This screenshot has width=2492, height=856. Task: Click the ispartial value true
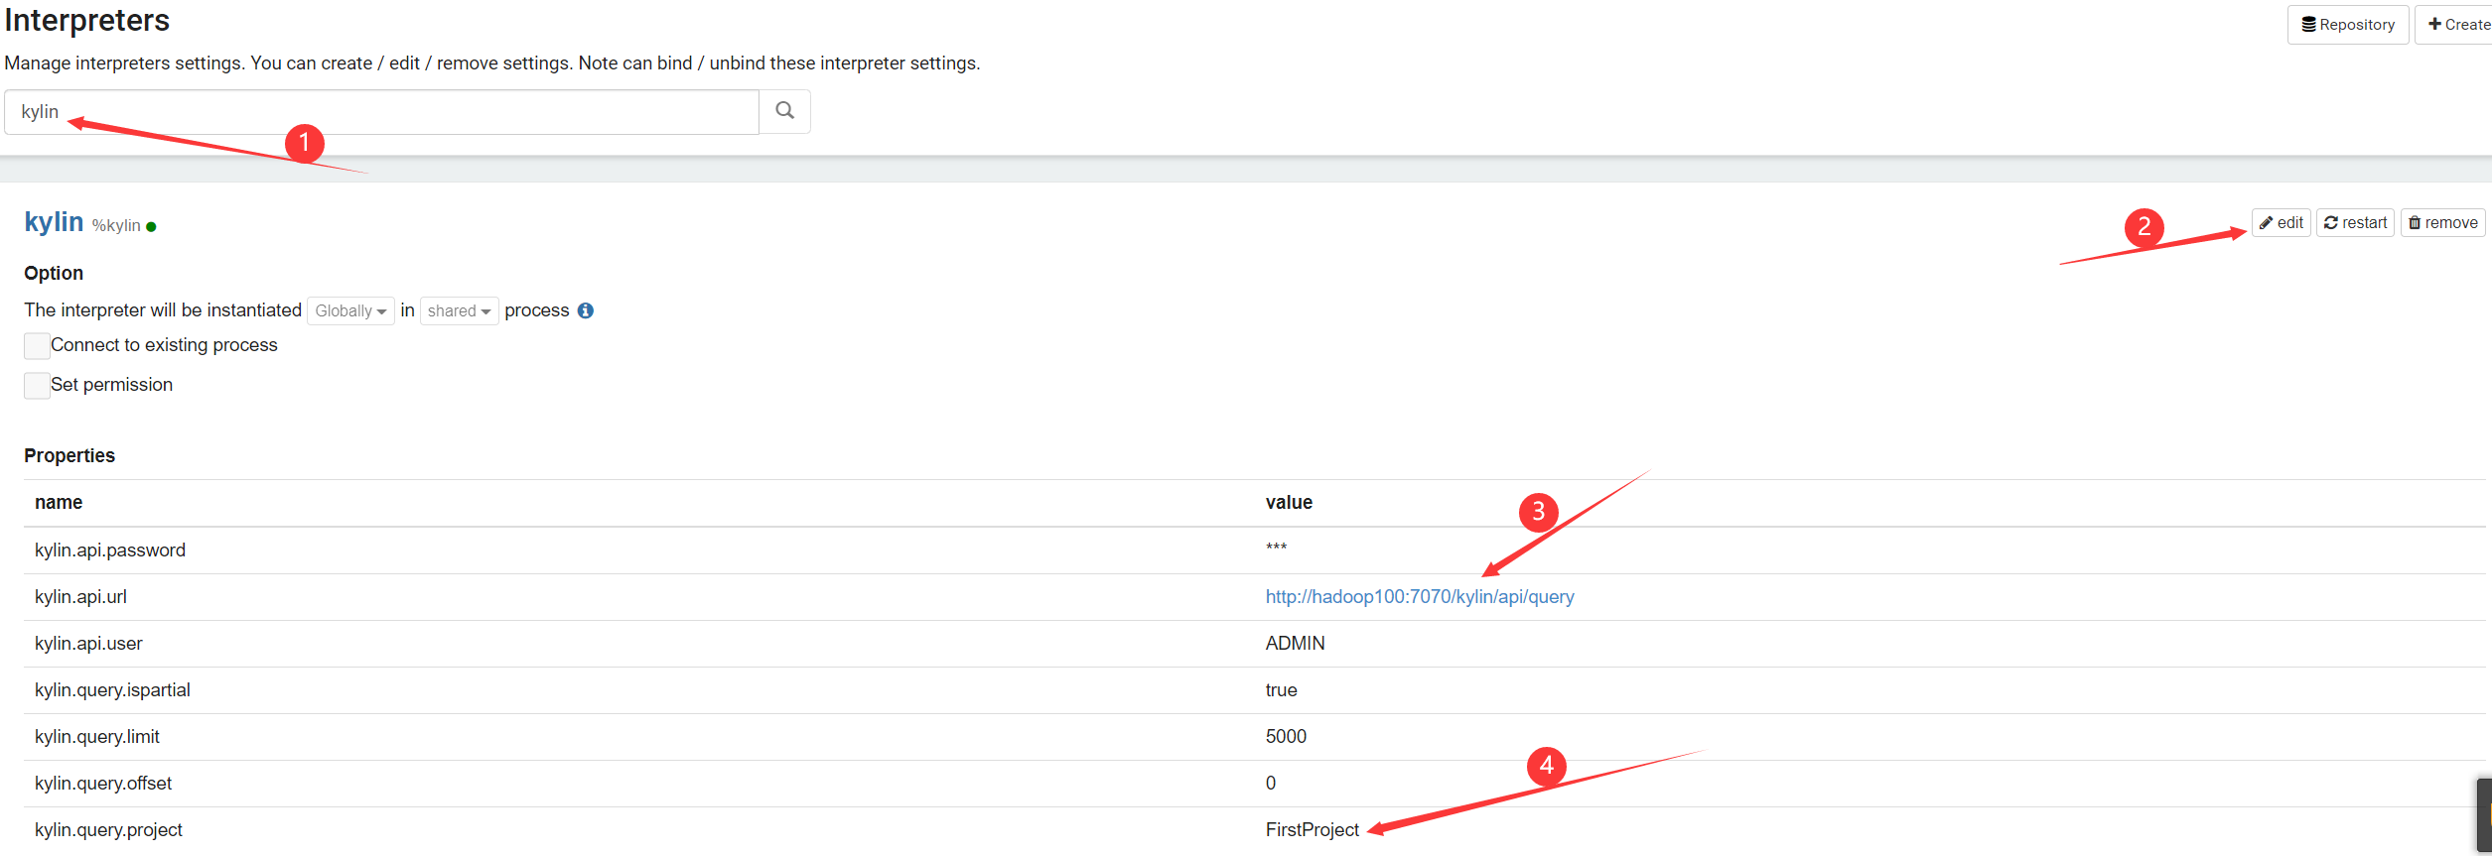coord(1281,689)
